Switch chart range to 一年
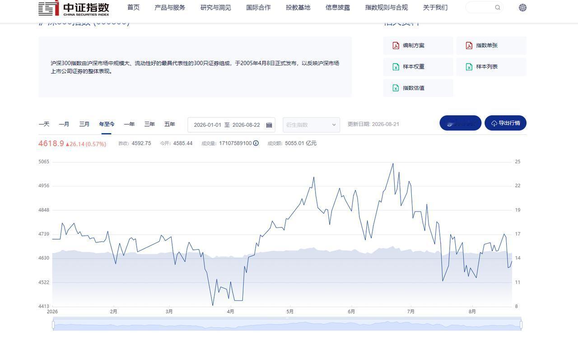The height and width of the screenshot is (341, 578). [x=129, y=124]
